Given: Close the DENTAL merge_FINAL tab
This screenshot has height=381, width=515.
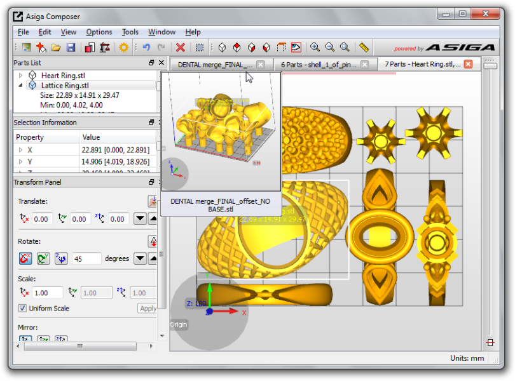Looking at the screenshot, I should 261,65.
